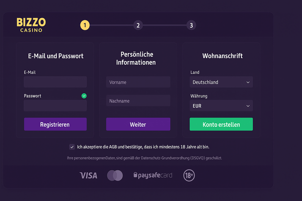Click the green password checkmark icon
Screen dimensions: 302x201
(x=84, y=96)
